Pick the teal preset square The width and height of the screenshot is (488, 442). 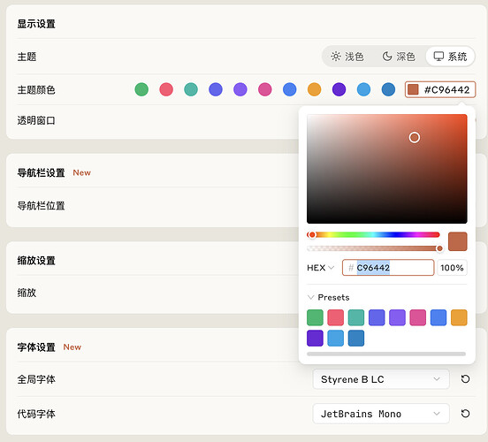click(x=356, y=317)
